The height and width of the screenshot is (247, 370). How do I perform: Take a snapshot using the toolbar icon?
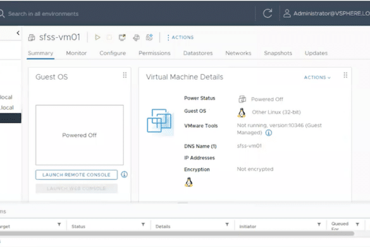coord(149,37)
